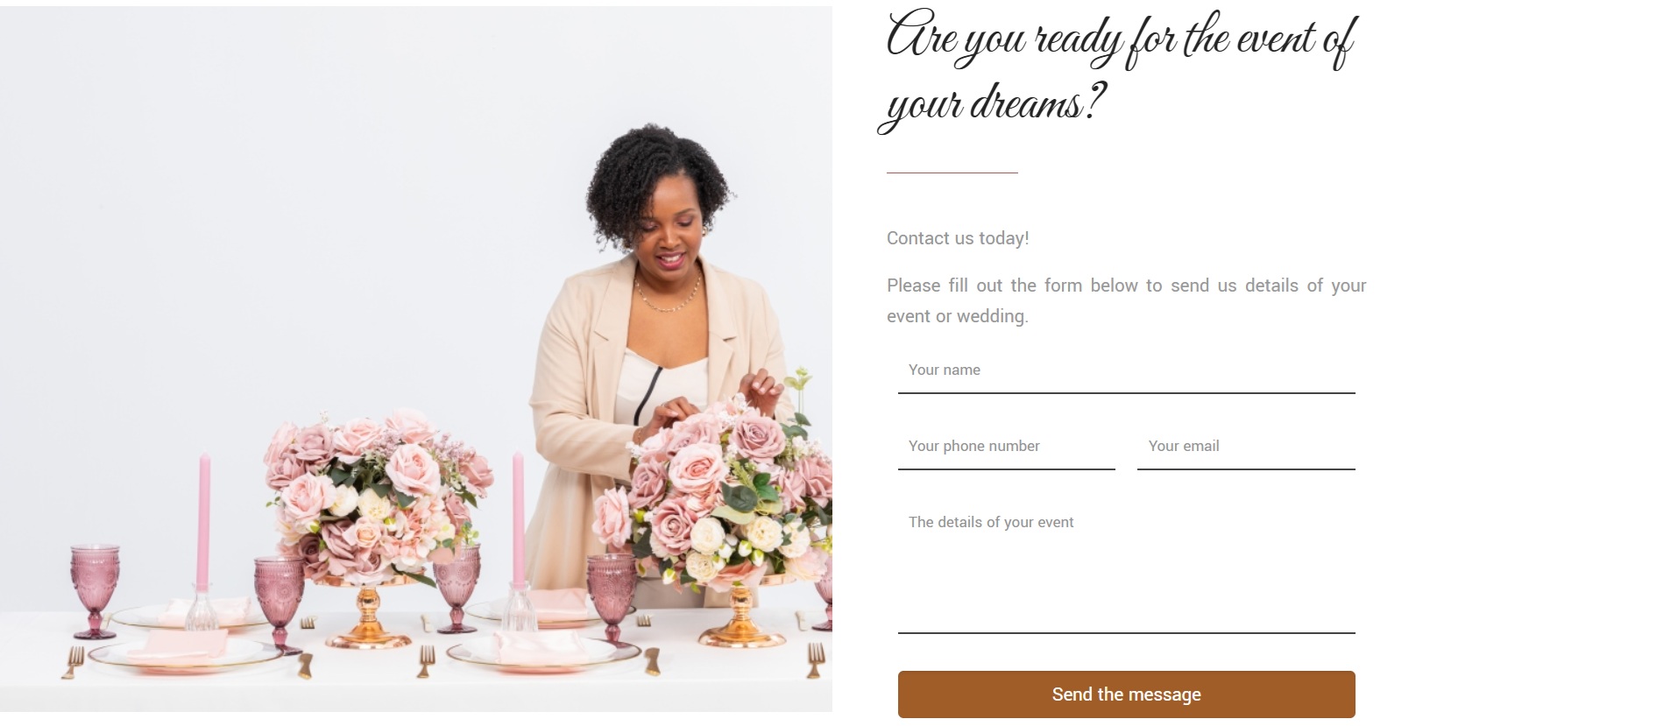Click the woman's face in the image
Screen dimensions: 1656x726
tap(668, 229)
